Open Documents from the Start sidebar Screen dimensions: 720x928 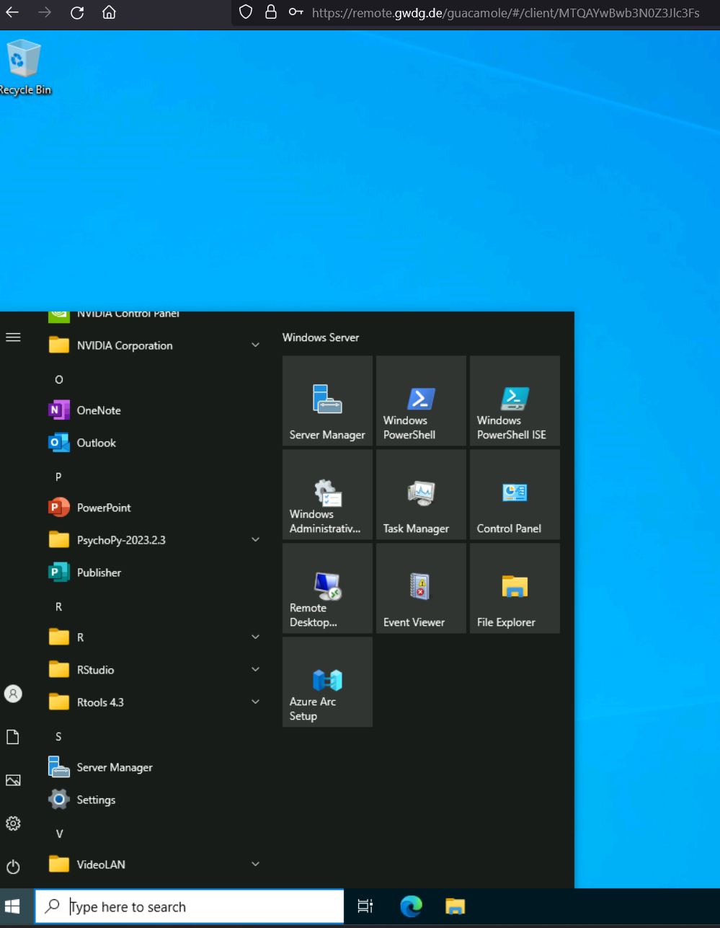13,737
